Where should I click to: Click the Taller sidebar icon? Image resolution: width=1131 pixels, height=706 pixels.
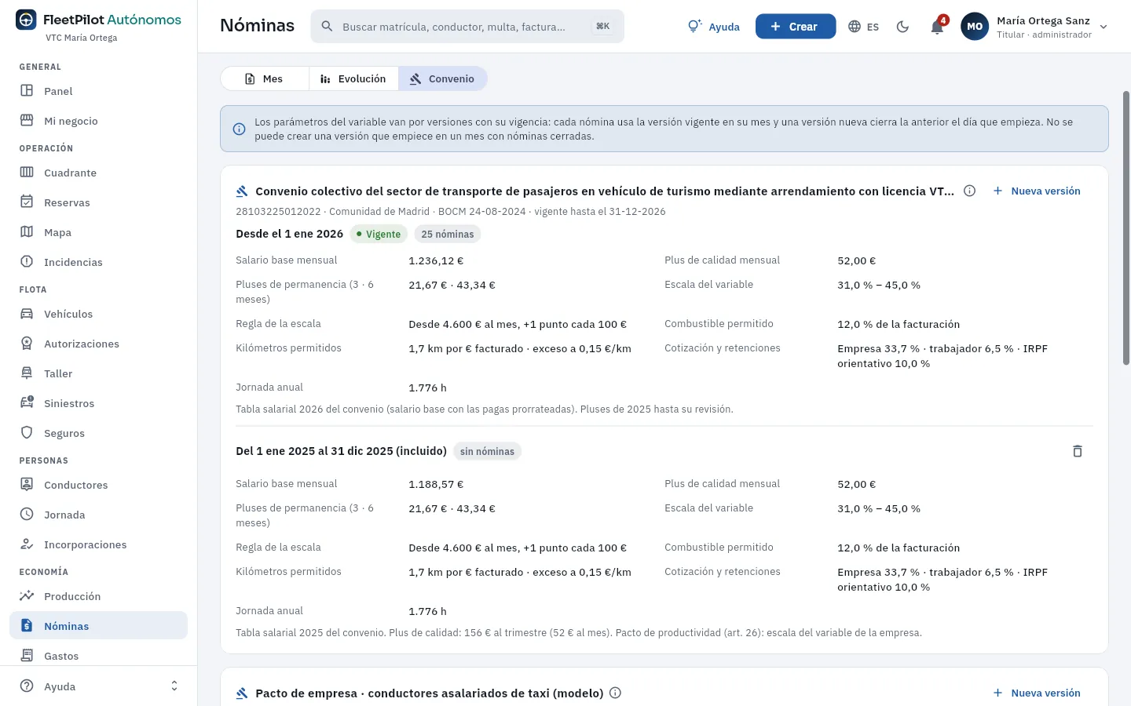tap(27, 373)
